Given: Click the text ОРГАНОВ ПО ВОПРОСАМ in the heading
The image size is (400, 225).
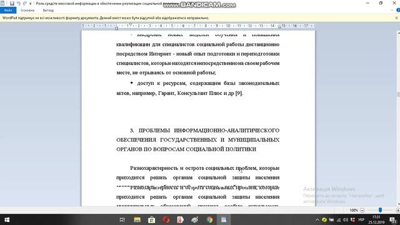Looking at the screenshot, I should [x=150, y=149].
